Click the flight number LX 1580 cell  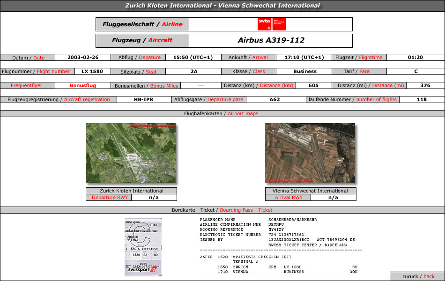pos(92,72)
